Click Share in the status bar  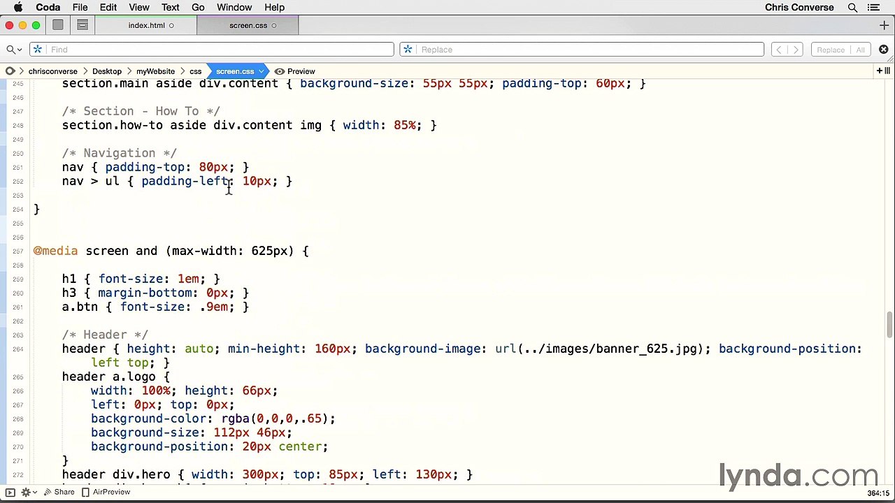(x=59, y=493)
